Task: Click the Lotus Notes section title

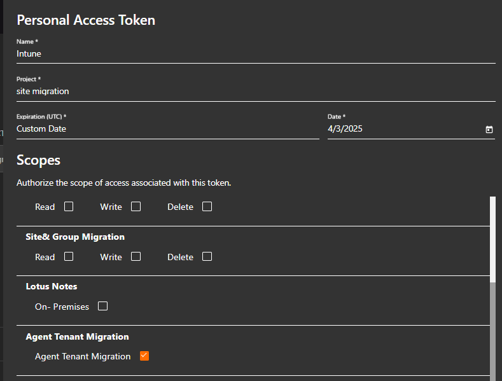Action: coord(52,287)
